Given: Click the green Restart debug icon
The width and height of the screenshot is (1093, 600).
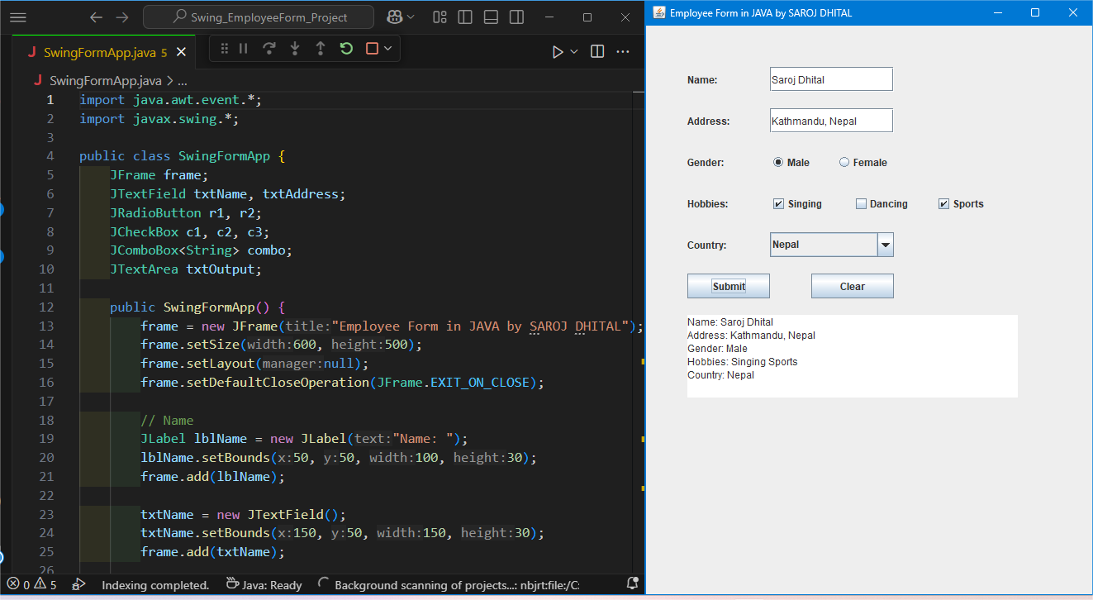Looking at the screenshot, I should tap(346, 49).
